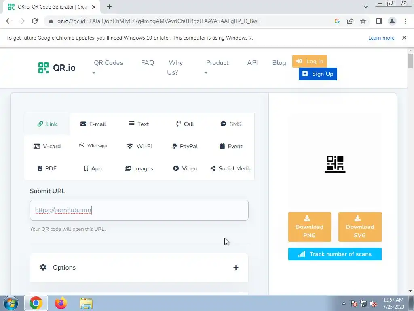Select the Text QR type tab

click(x=139, y=124)
